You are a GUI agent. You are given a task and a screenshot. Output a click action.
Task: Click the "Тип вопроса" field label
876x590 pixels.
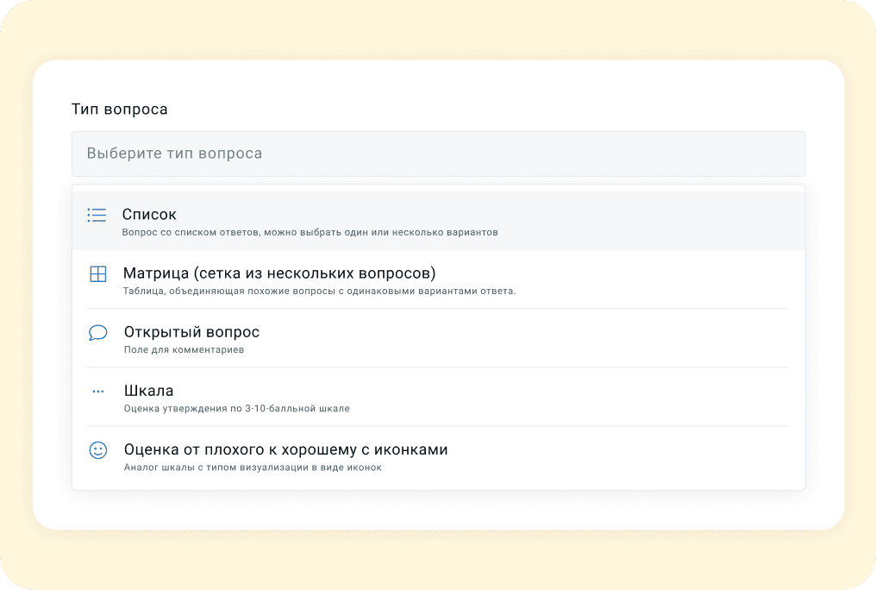pos(119,110)
